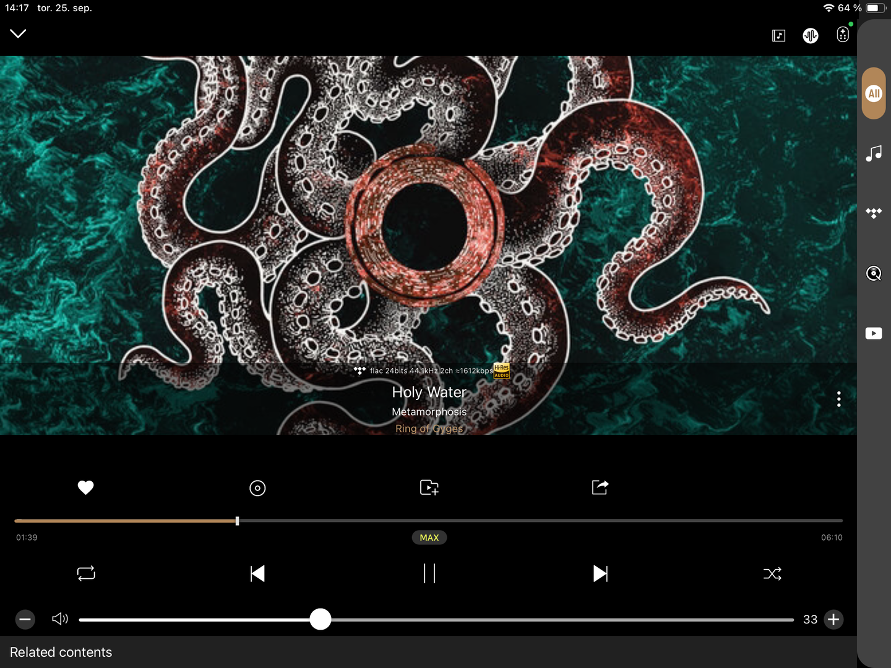Toggle repeat mode

tap(86, 573)
